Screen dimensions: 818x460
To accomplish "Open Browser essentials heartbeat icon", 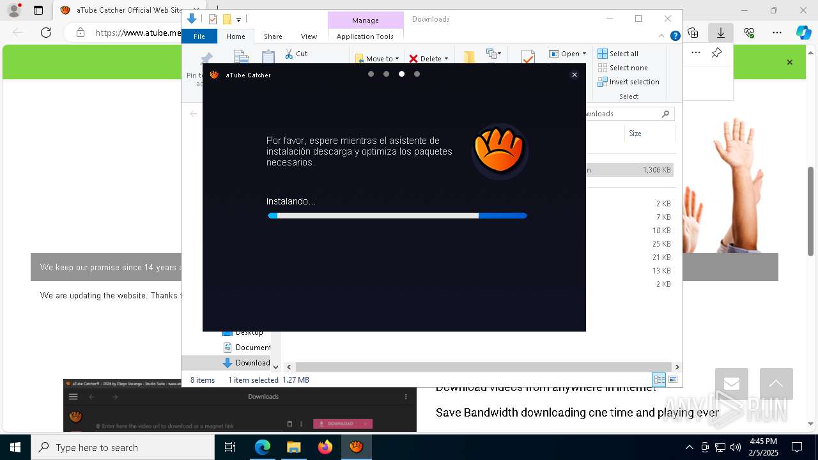I will 749,33.
